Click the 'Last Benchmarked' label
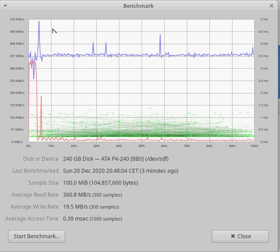The image size is (280, 252). point(35,171)
